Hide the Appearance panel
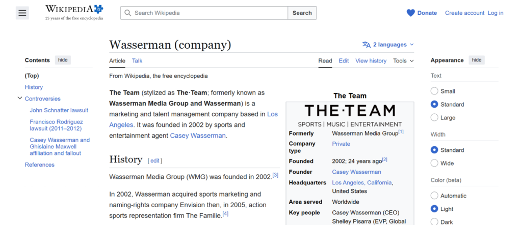Screen dimensions: 522x225 coord(476,60)
